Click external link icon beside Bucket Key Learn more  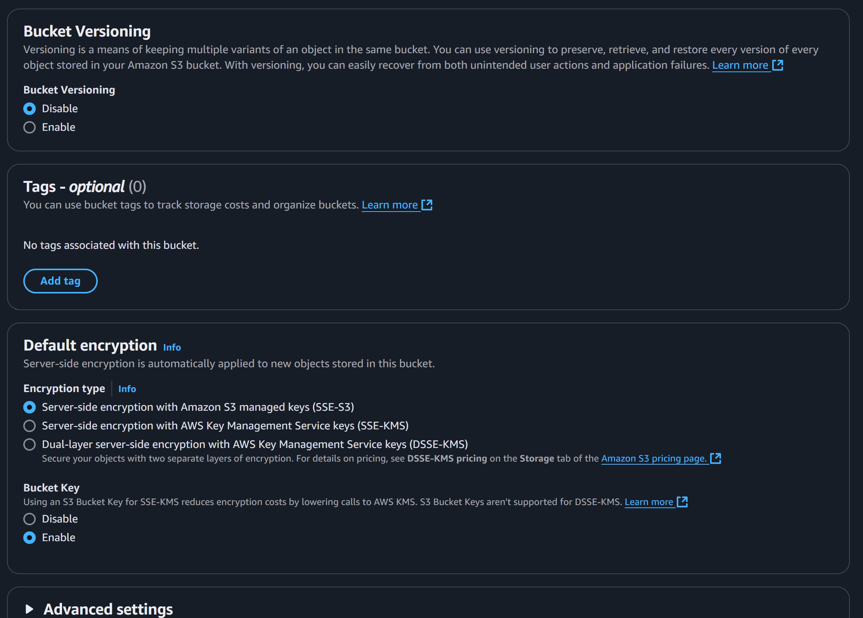(682, 502)
